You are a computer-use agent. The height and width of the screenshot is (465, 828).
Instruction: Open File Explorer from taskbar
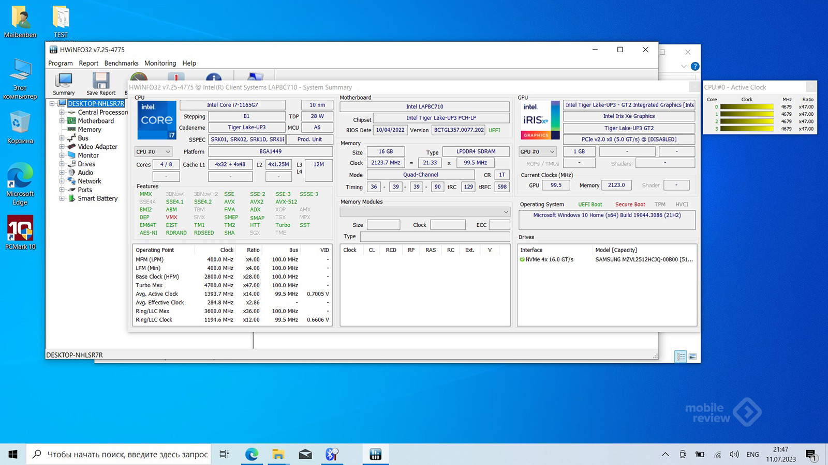click(278, 454)
